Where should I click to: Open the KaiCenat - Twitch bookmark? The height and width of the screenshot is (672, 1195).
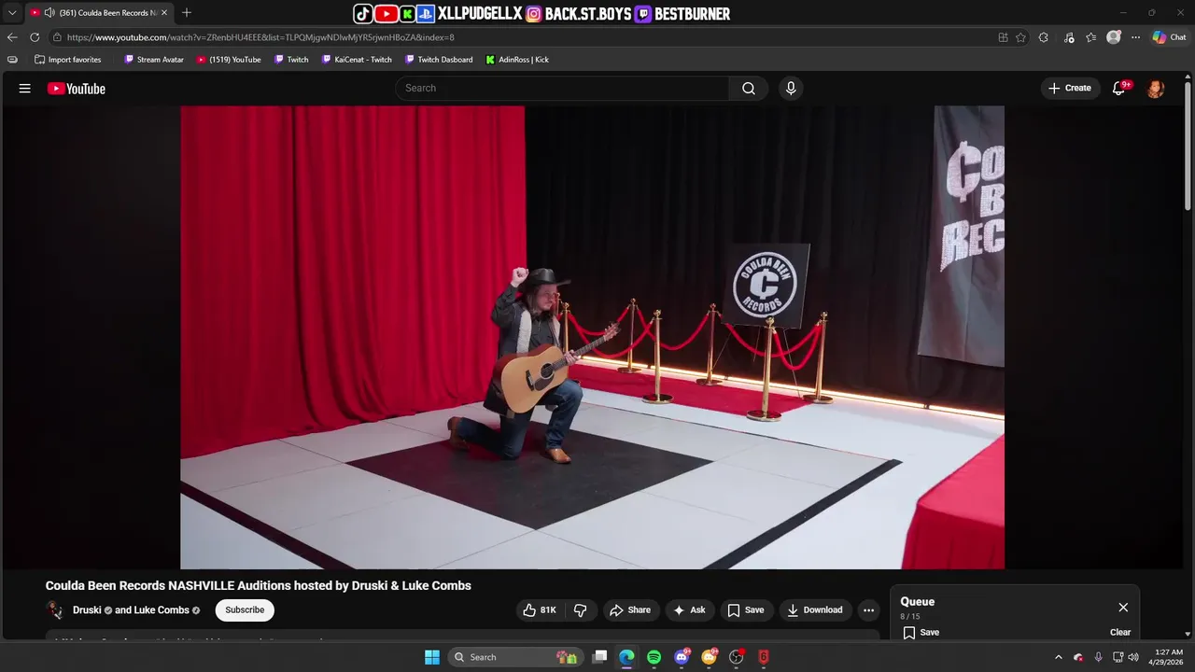pyautogui.click(x=357, y=60)
